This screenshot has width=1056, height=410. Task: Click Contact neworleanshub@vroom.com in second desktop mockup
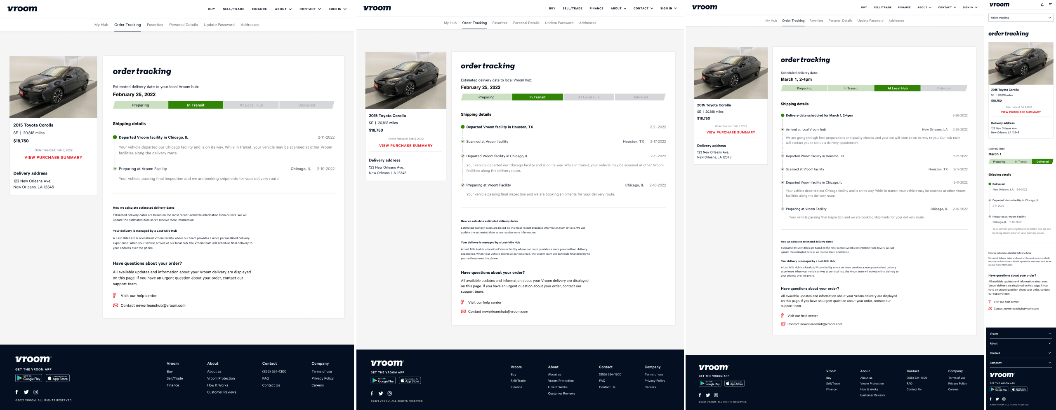[x=498, y=312]
